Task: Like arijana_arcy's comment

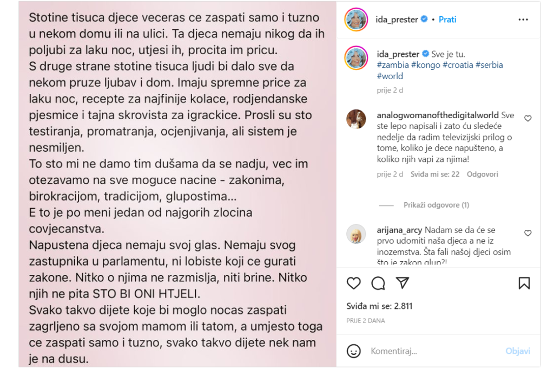Action: (528, 233)
